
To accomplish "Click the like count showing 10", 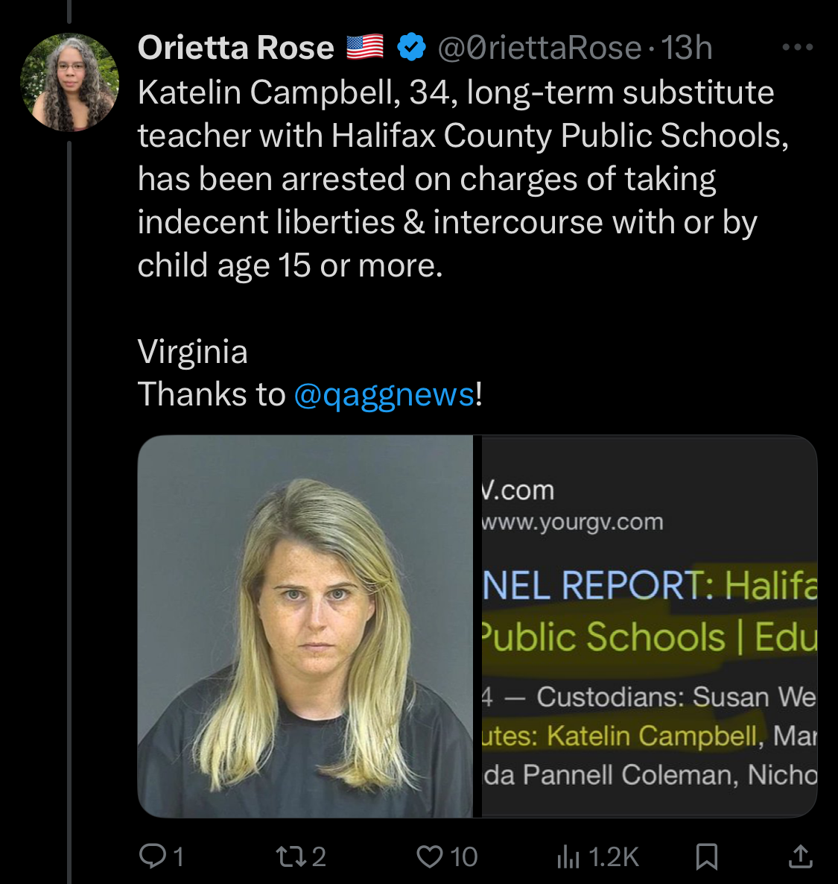I will (463, 857).
